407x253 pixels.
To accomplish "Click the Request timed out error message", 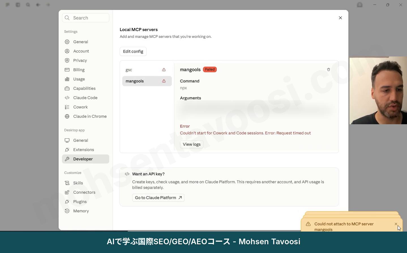I will [245, 133].
